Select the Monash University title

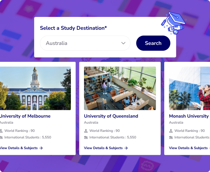[x=189, y=116]
